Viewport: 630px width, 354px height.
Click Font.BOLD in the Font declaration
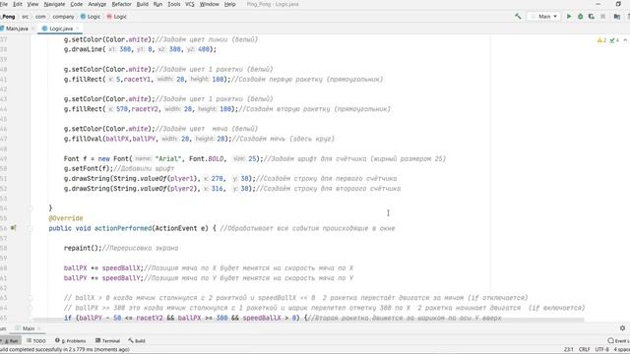207,158
